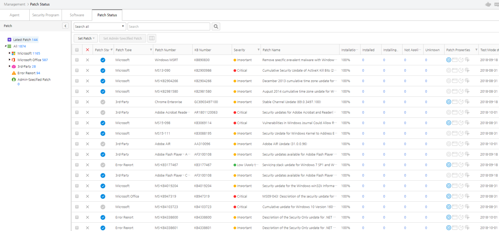
Task: Open the Patch Type column filter
Action: tap(151, 50)
